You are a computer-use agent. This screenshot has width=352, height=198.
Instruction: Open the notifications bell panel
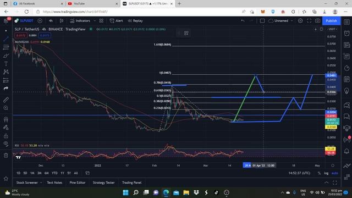pyautogui.click(x=347, y=151)
